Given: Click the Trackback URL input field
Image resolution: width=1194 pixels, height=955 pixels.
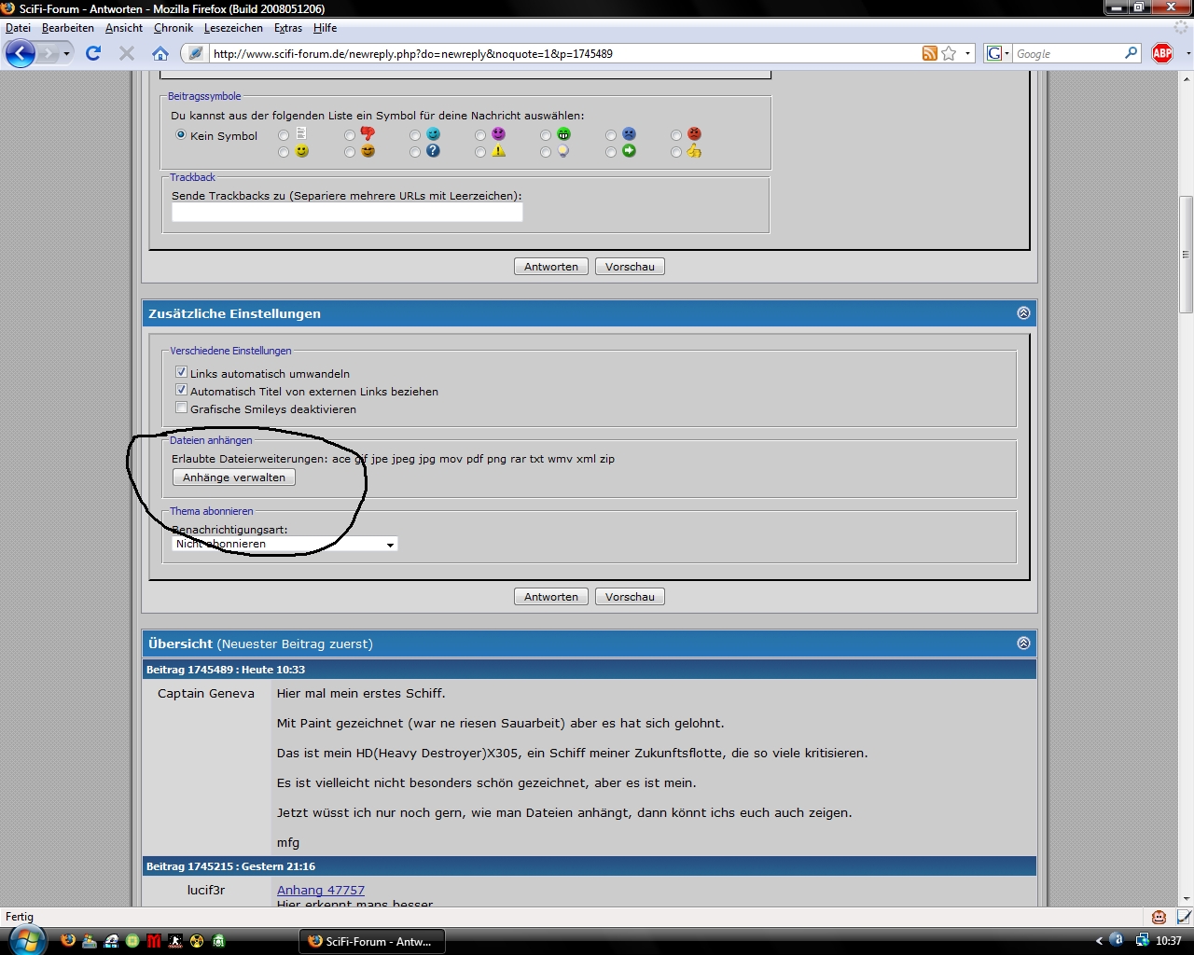Looking at the screenshot, I should coord(347,213).
